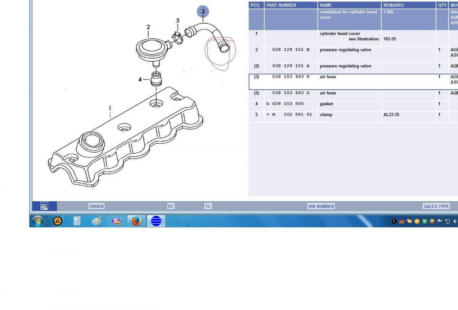Screen dimensions: 458x310
Task: Select the TC bottom bar item
Action: 208,206
